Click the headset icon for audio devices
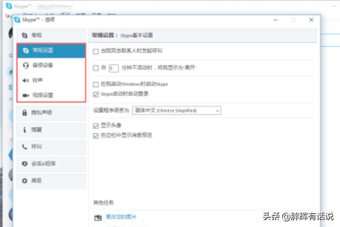 tap(26, 65)
